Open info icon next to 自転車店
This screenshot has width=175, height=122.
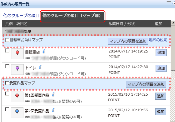pyautogui.click(x=43, y=51)
